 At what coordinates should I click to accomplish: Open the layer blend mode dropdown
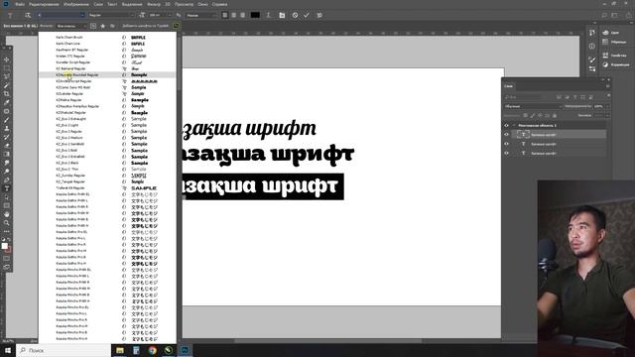[533, 106]
